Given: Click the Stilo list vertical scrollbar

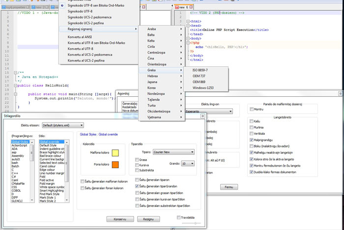Looking at the screenshot, I should [x=67, y=171].
